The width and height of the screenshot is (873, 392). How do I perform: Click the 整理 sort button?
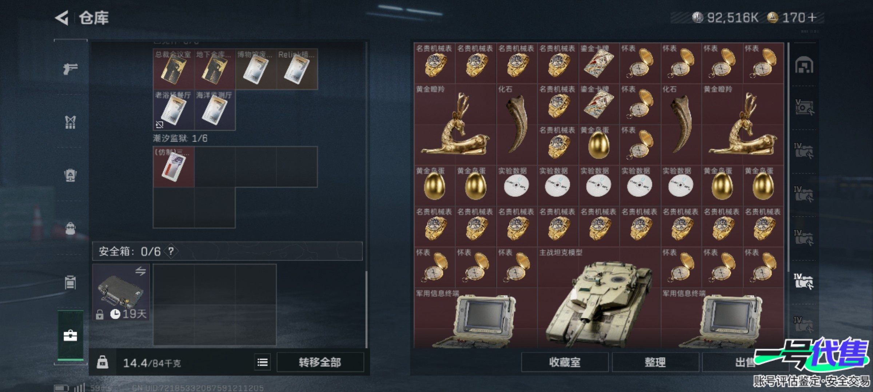[x=655, y=362]
